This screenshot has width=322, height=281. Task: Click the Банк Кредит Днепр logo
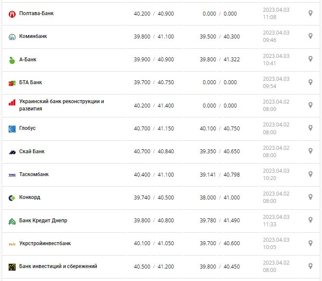click(x=12, y=221)
